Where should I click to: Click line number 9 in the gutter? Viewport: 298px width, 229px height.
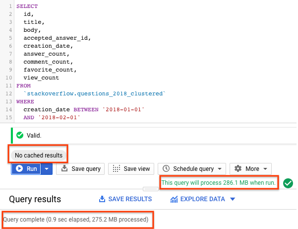point(9,70)
